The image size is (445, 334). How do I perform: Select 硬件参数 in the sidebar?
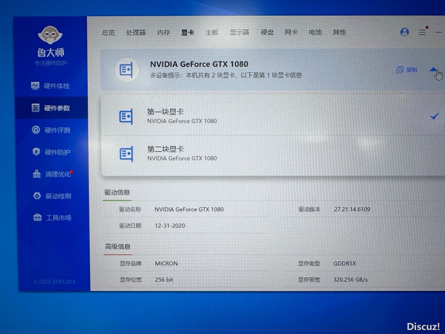(51, 108)
